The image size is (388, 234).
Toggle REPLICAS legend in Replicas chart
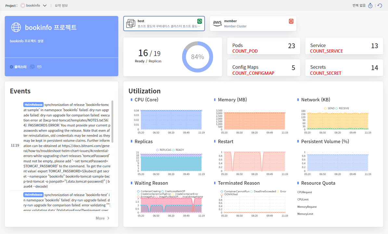(163, 150)
